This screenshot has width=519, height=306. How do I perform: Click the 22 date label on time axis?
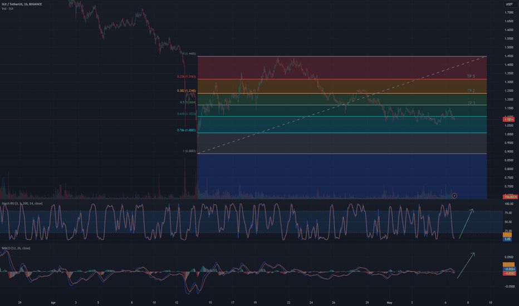tap(288, 302)
